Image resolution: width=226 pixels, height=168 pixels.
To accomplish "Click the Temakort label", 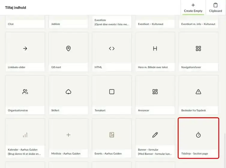I will point(100,110).
